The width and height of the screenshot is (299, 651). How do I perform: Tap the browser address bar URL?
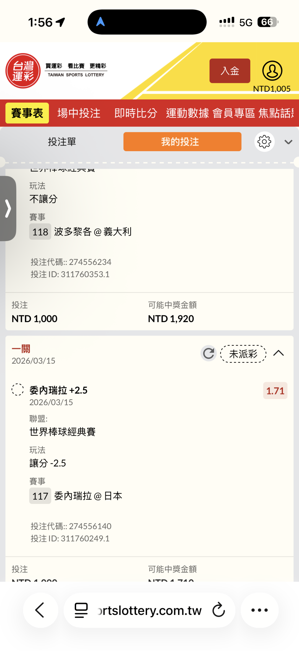point(149,611)
